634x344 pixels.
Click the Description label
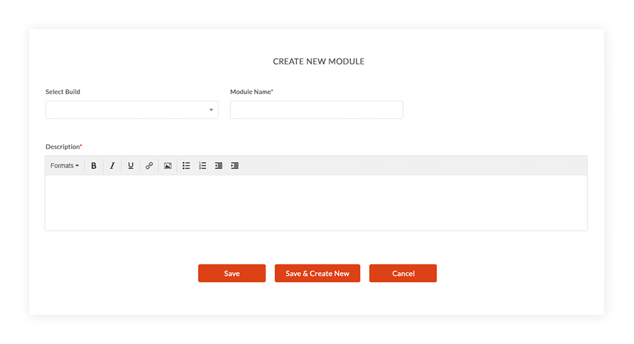pyautogui.click(x=64, y=146)
